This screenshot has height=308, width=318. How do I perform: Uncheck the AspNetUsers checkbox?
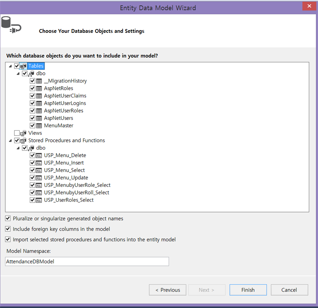[x=33, y=118]
